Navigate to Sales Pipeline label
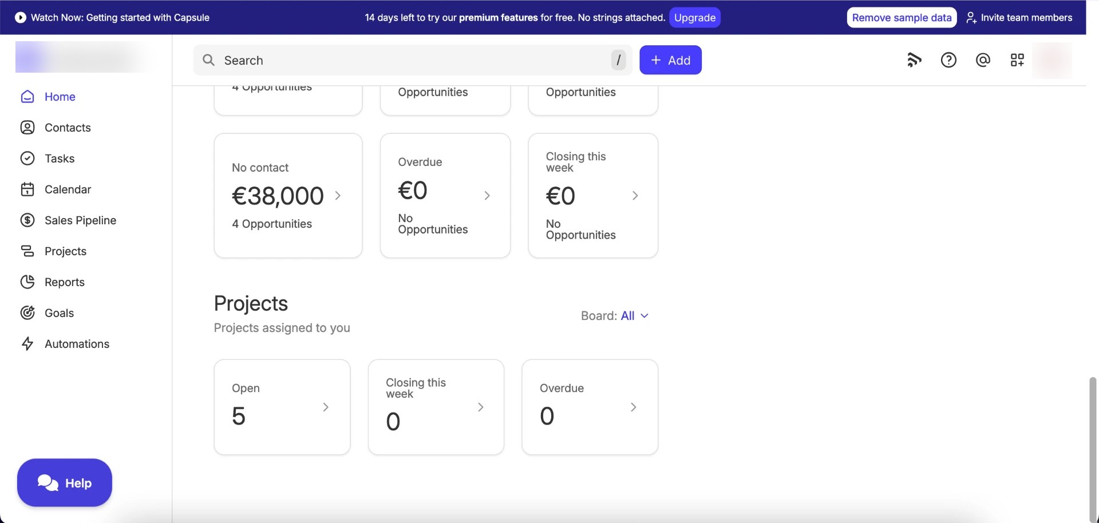Screen dimensions: 1099x523 pyautogui.click(x=80, y=220)
